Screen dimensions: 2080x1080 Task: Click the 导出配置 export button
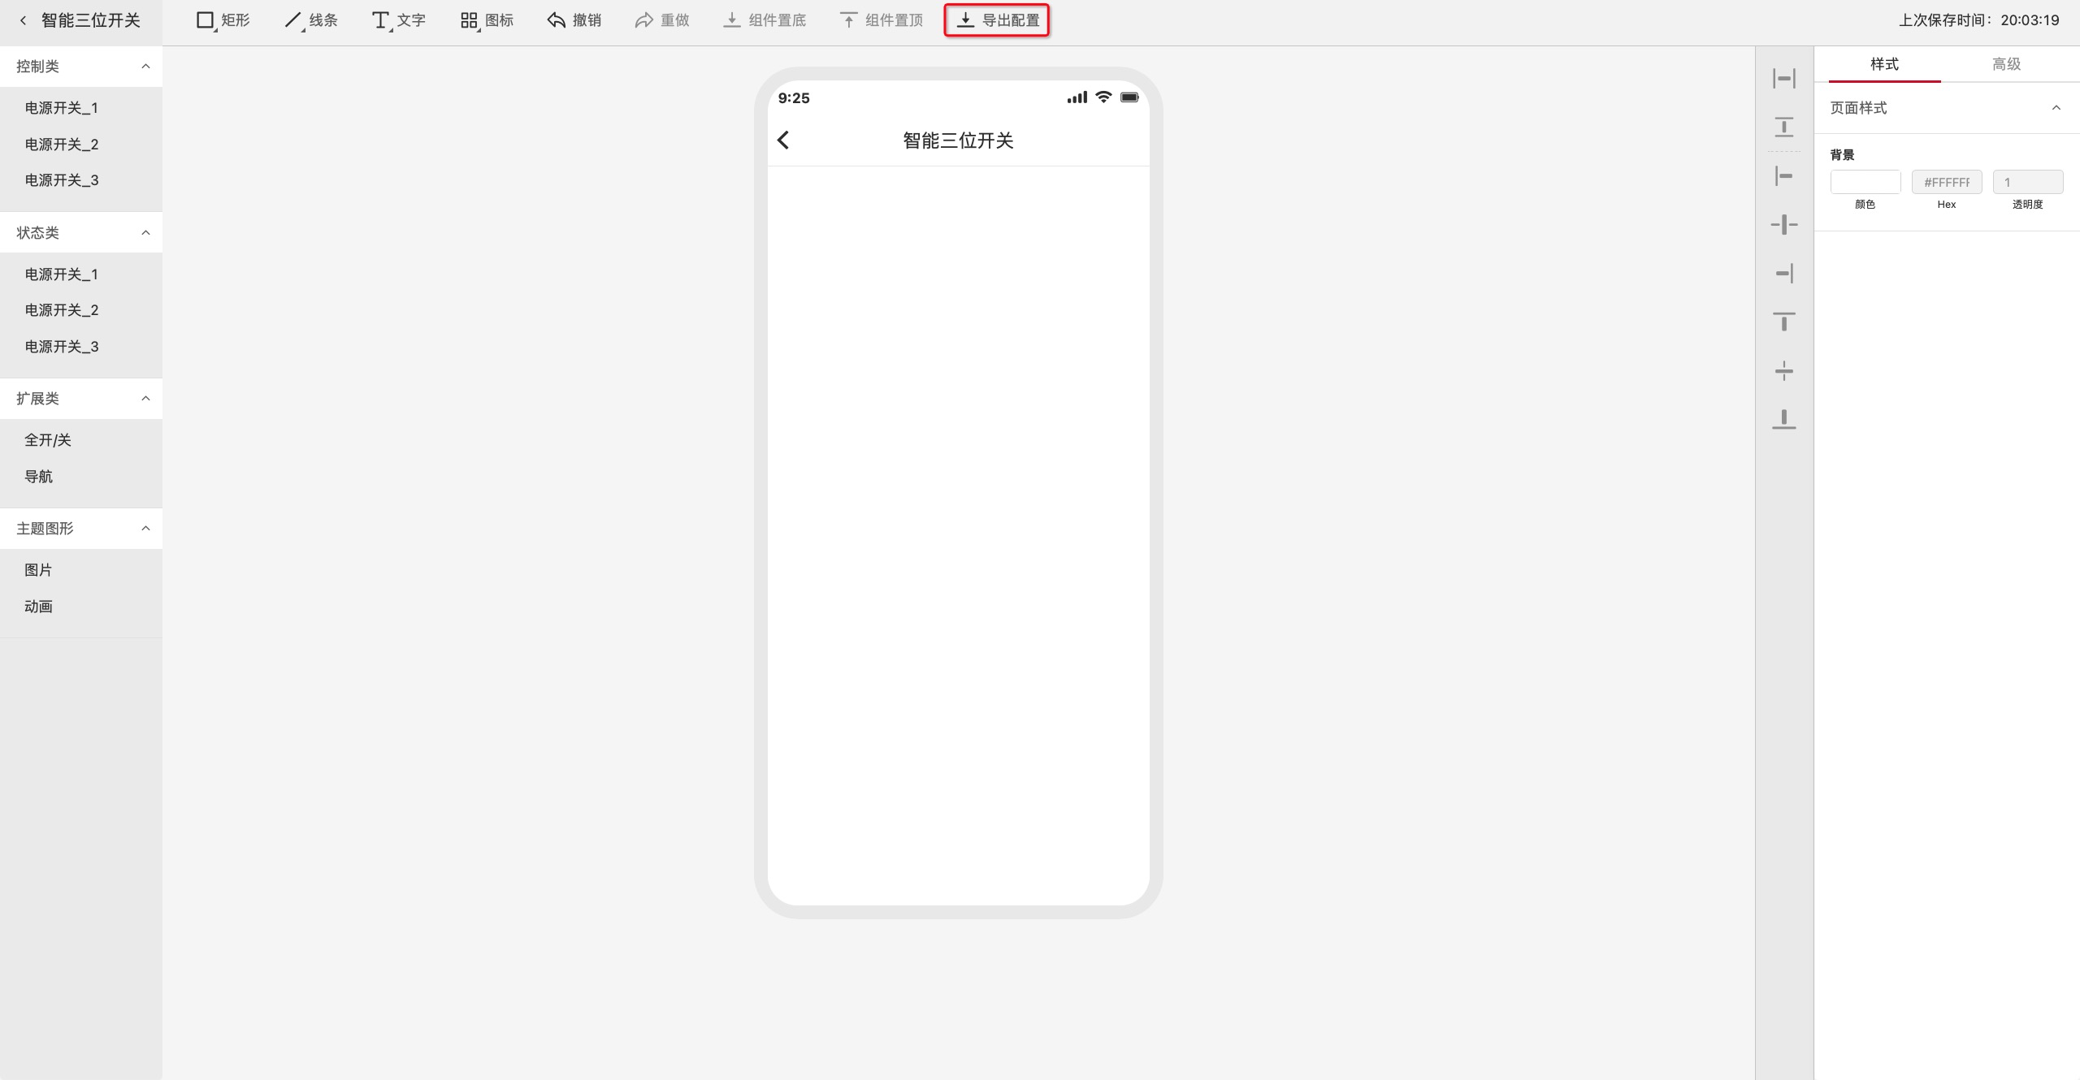997,20
